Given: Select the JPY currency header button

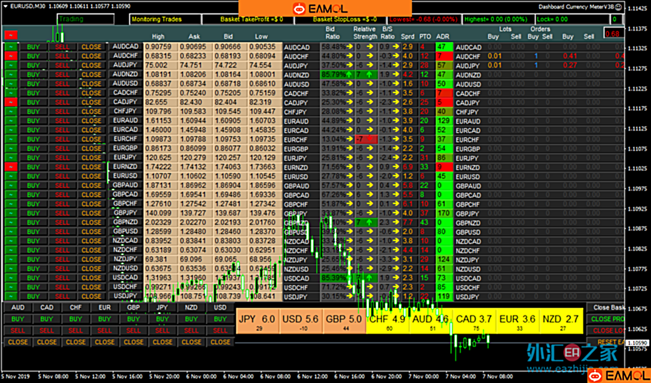Looking at the screenshot, I should coord(162,308).
